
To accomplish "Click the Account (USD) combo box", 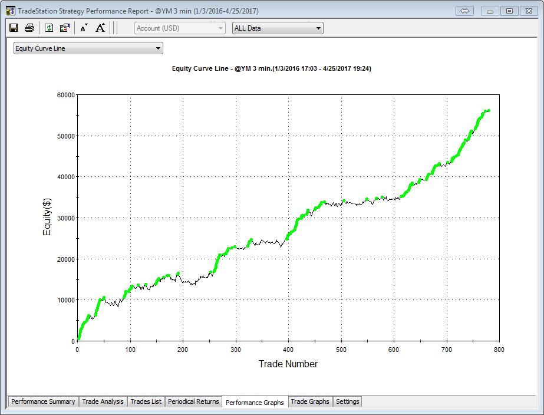I will (x=180, y=28).
